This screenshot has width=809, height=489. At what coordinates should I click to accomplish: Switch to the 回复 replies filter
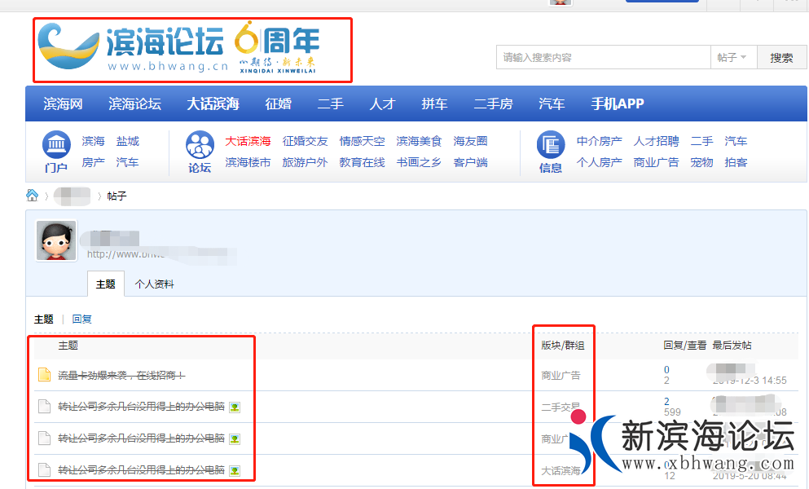[x=80, y=319]
